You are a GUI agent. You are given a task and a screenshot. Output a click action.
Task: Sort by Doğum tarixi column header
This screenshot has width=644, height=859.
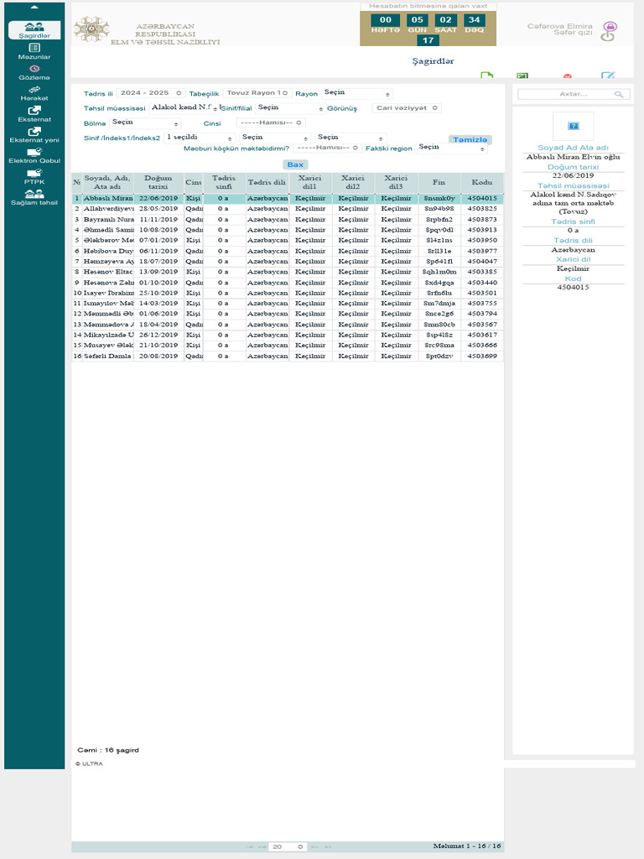(x=158, y=182)
